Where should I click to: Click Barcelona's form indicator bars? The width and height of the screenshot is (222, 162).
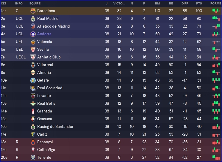216,11
